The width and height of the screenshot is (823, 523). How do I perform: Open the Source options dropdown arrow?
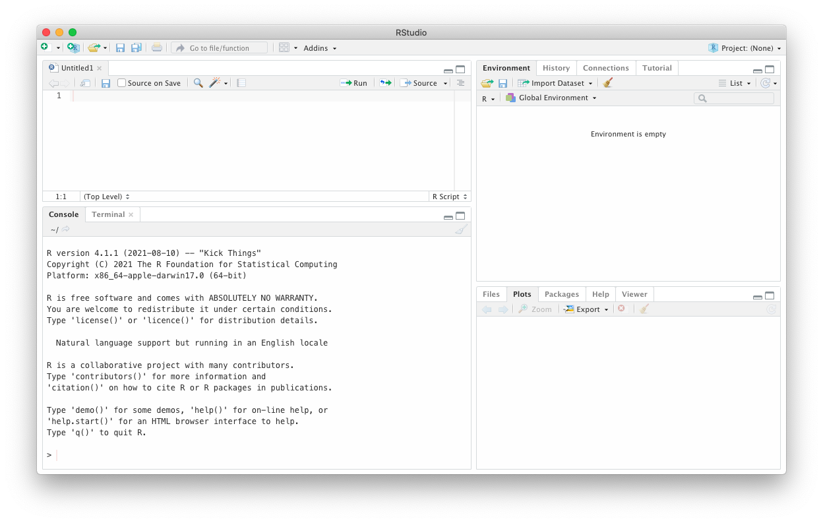click(445, 83)
